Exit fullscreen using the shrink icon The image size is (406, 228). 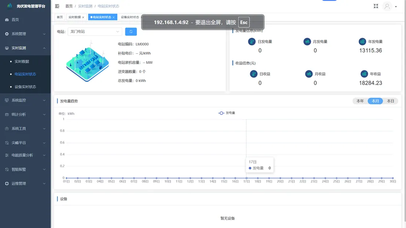(376, 6)
